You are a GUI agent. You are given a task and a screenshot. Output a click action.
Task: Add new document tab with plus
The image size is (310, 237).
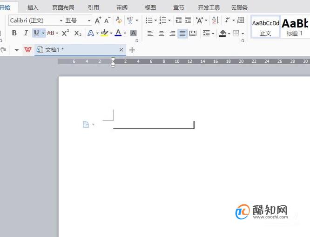[132, 50]
